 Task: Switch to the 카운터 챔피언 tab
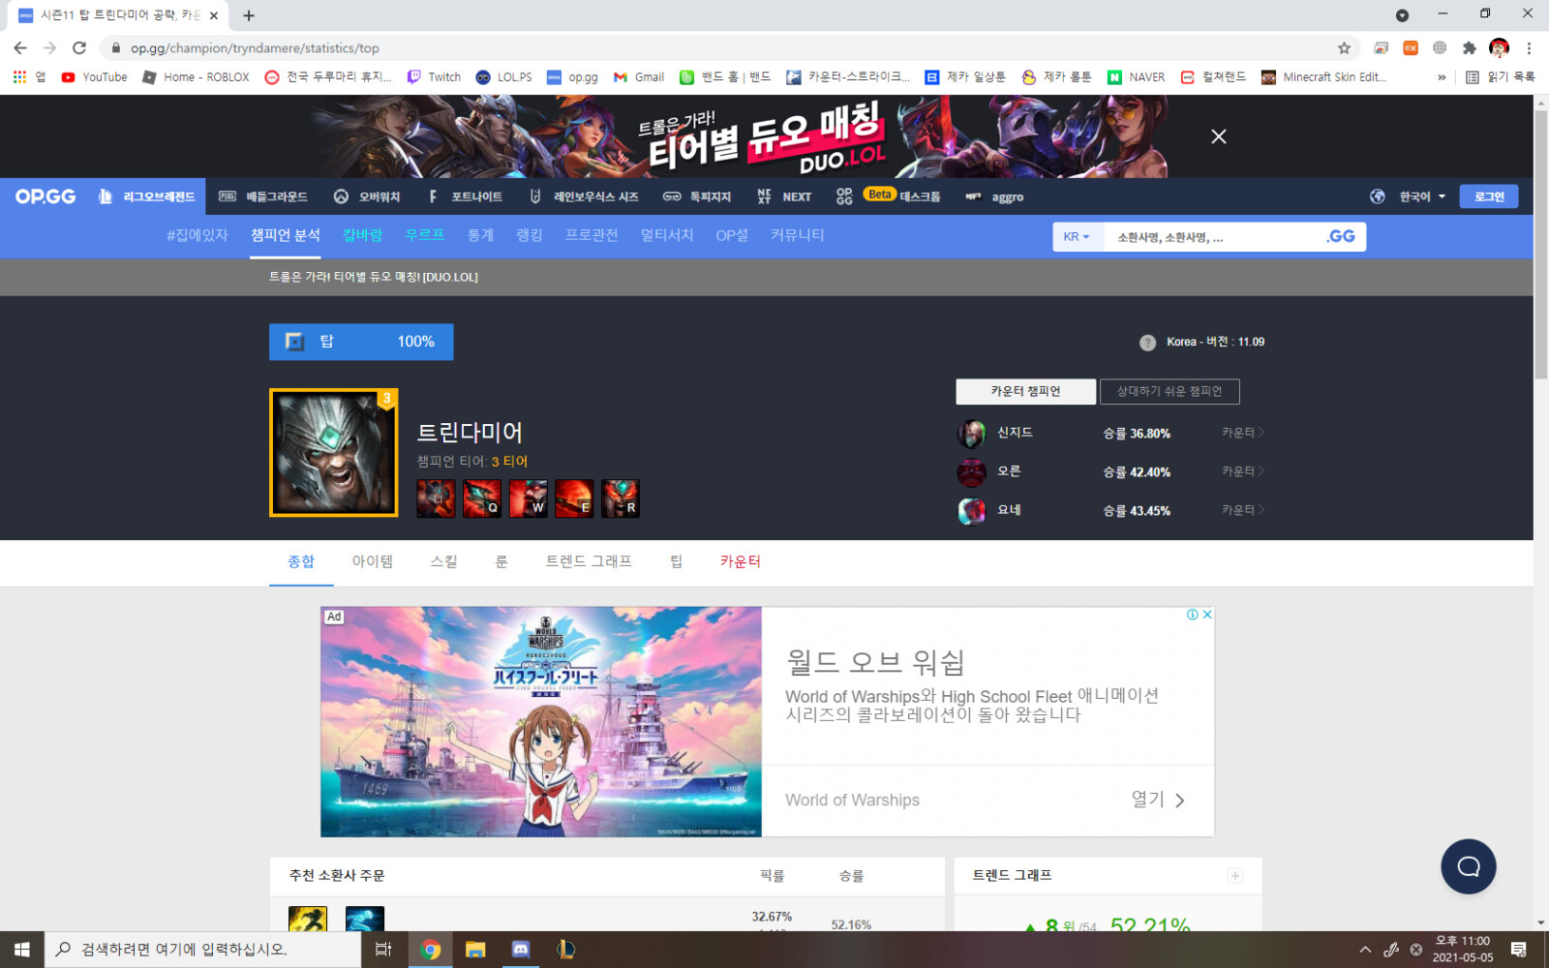point(1026,391)
